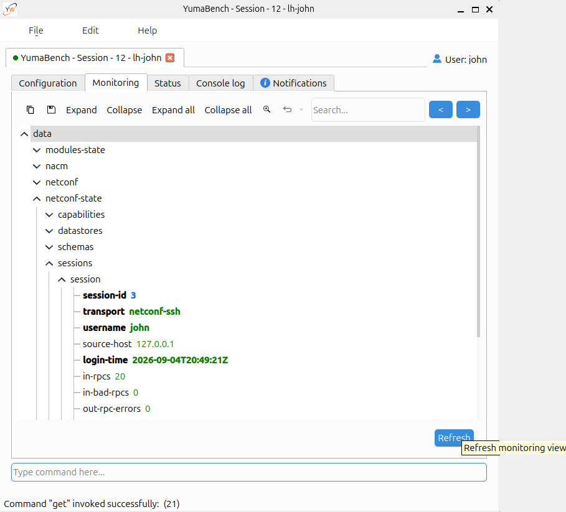Expand the schemas node

click(x=49, y=247)
